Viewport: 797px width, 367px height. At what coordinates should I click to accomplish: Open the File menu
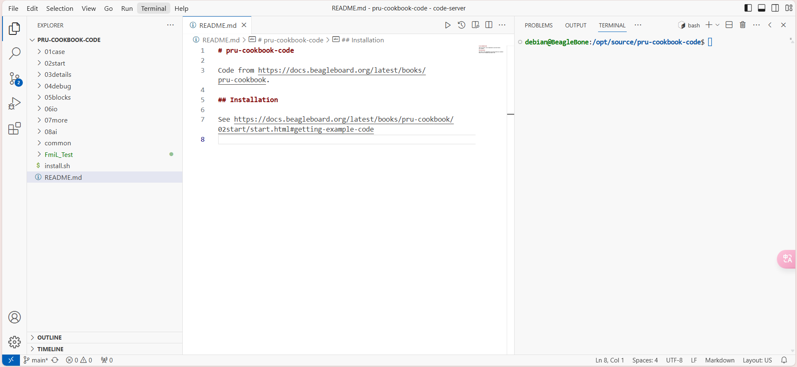click(x=13, y=8)
